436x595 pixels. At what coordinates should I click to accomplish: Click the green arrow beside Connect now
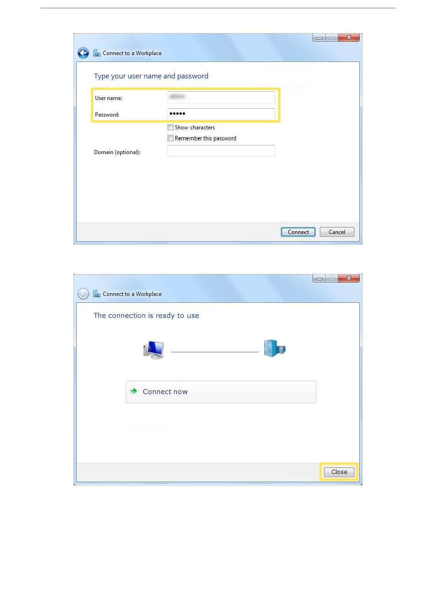pos(134,391)
